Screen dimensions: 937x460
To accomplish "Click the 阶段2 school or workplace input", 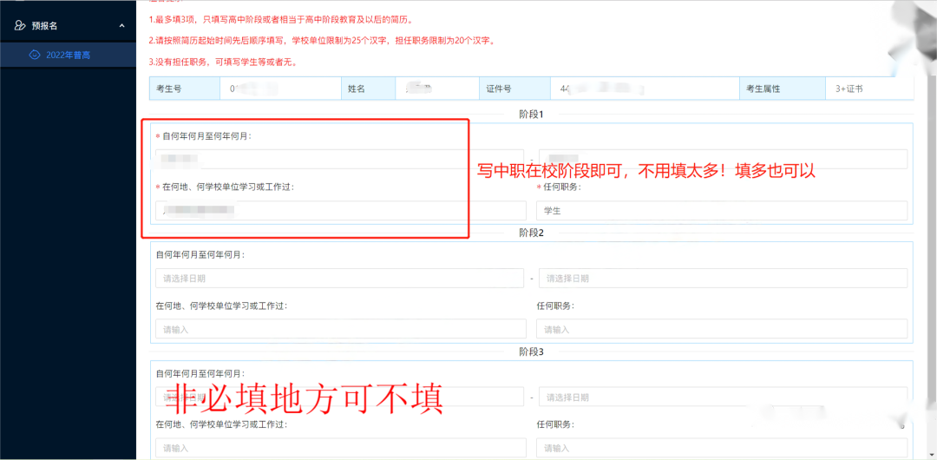I will 340,330.
